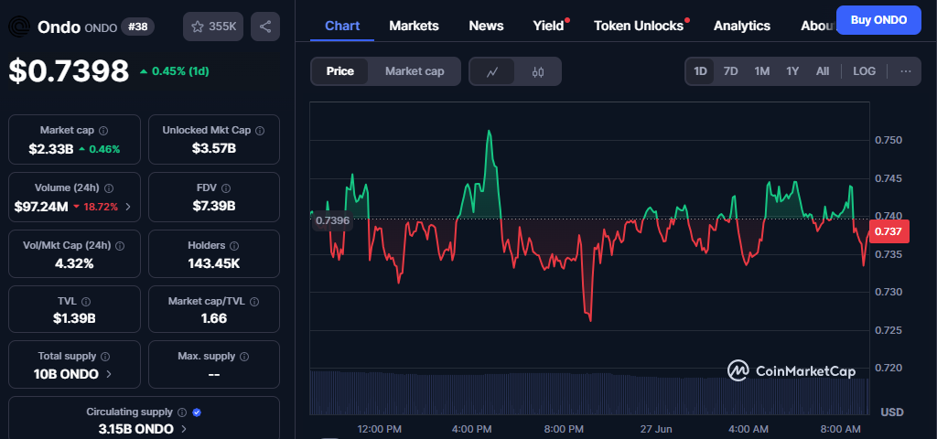Screen dimensions: 937x439
Task: Expand Circulating supply 3.15B ONDO chevron
Action: [183, 429]
